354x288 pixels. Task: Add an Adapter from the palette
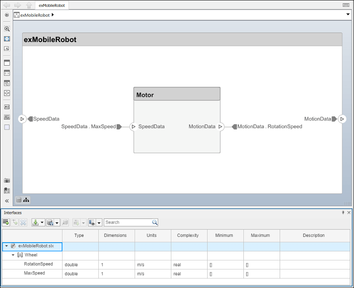coord(7,93)
